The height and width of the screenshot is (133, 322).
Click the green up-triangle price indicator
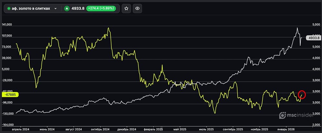[67, 8]
